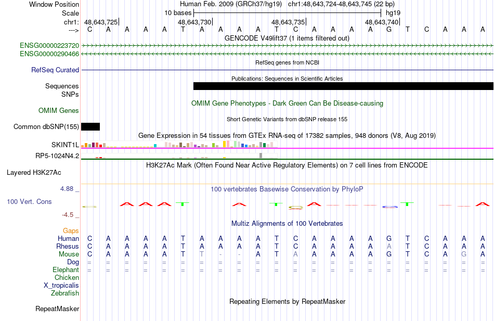This screenshot has height=321, width=494.
Task: Click the 100 Vert. Cons label
Action: click(29, 202)
